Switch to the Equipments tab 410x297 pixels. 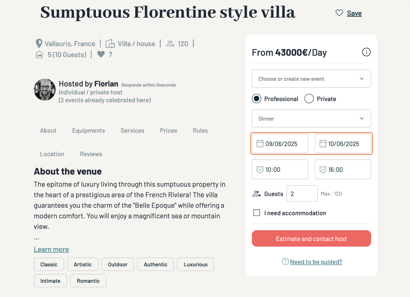(x=88, y=131)
